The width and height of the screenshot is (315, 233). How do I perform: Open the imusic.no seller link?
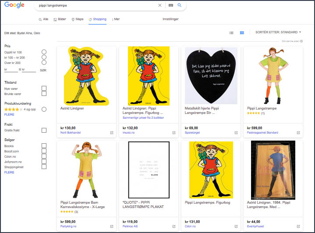[128, 133]
